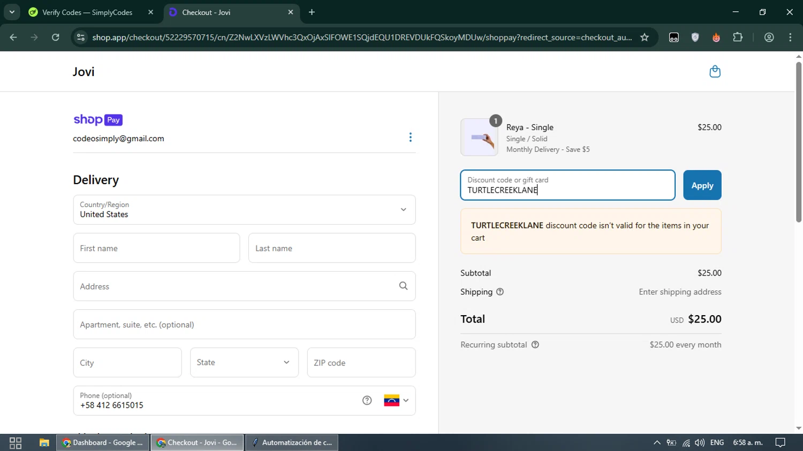Open the State dropdown
The image size is (803, 451).
[244, 363]
